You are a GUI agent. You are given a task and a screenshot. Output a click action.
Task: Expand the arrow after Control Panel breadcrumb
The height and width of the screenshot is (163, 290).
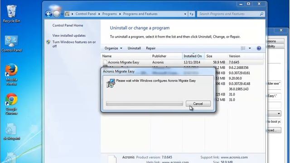coord(99,14)
